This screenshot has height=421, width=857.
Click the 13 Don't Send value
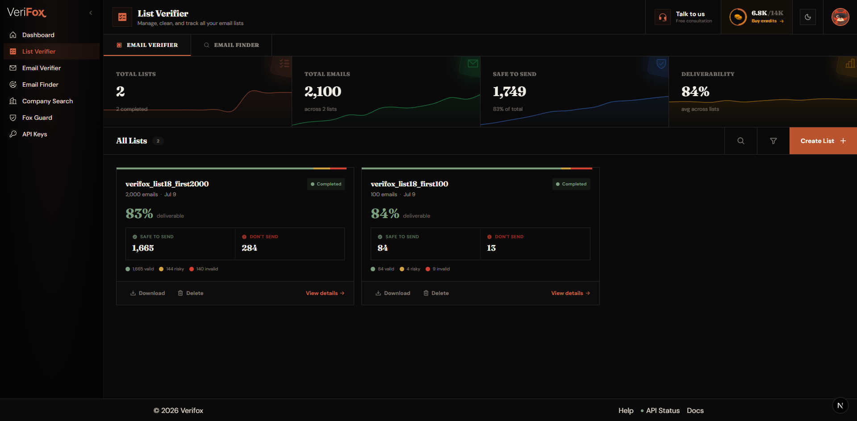491,248
